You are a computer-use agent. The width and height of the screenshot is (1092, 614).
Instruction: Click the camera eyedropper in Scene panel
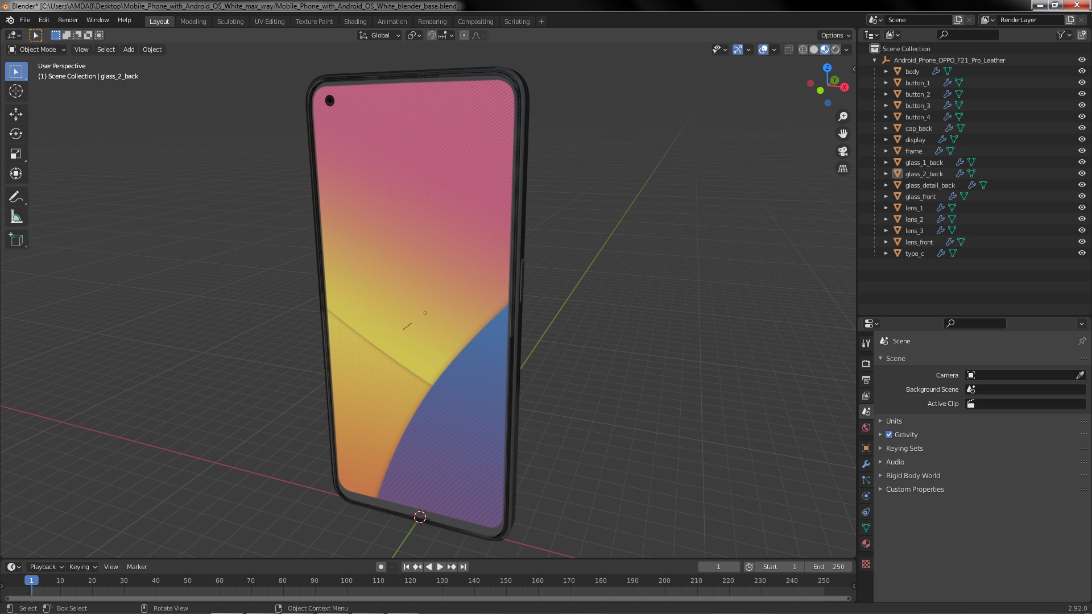1080,375
